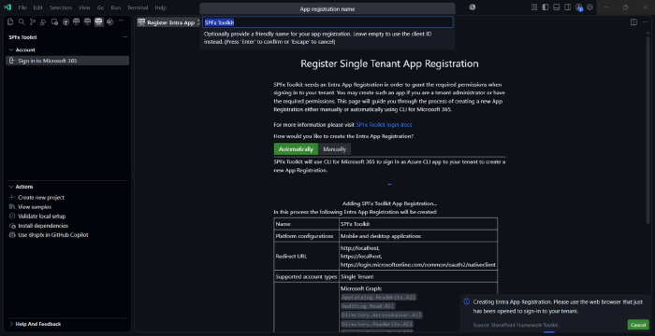
Task: Open the File menu
Action: (22, 7)
